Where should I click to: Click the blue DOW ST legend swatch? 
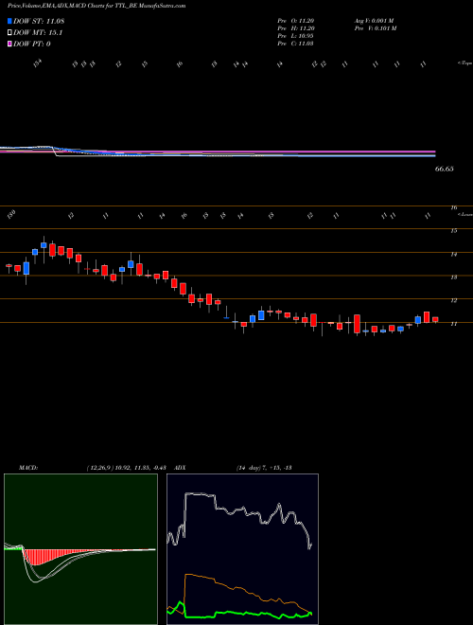(9, 21)
